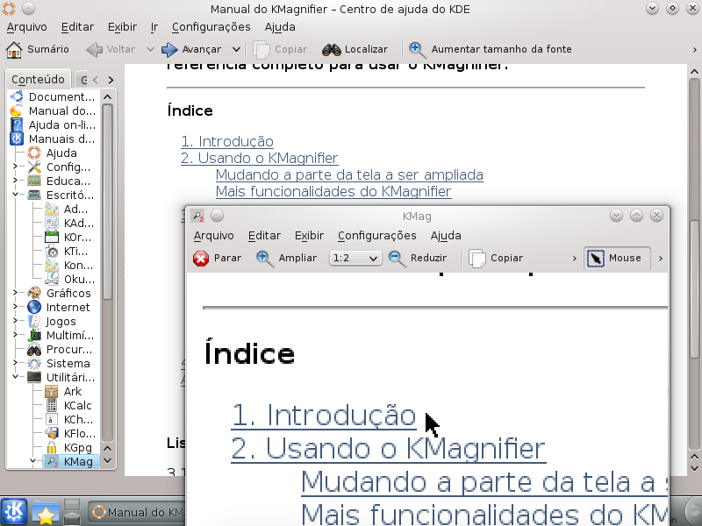Screen dimensions: 702x526
Task: Click the Reduzir zoom-out icon in KMag
Action: tap(397, 259)
